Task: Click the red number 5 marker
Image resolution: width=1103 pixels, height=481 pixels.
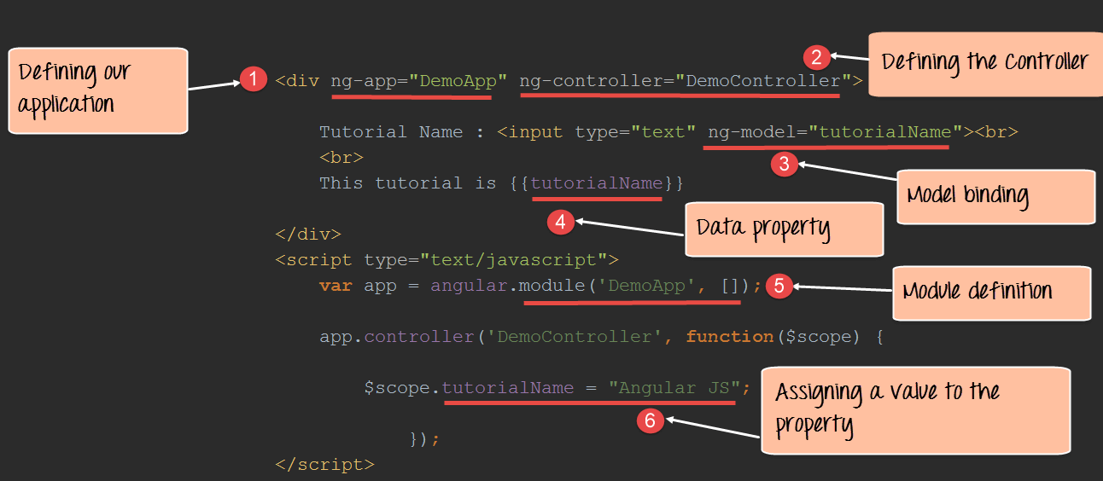Action: [778, 286]
